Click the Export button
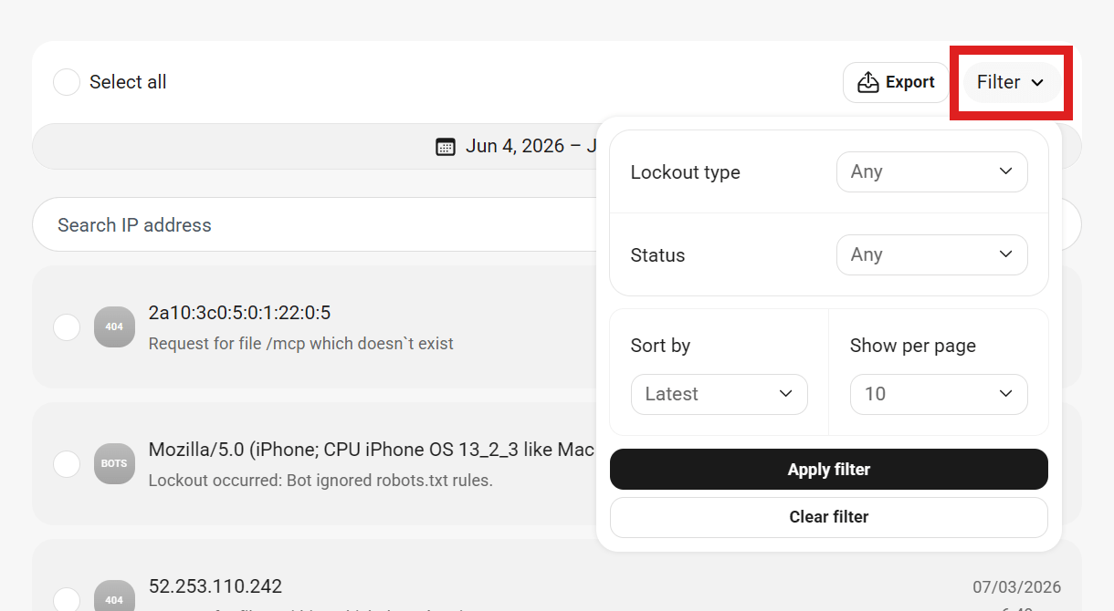The image size is (1114, 611). tap(897, 82)
